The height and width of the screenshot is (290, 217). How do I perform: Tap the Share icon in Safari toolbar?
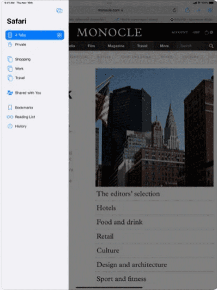pos(187,10)
